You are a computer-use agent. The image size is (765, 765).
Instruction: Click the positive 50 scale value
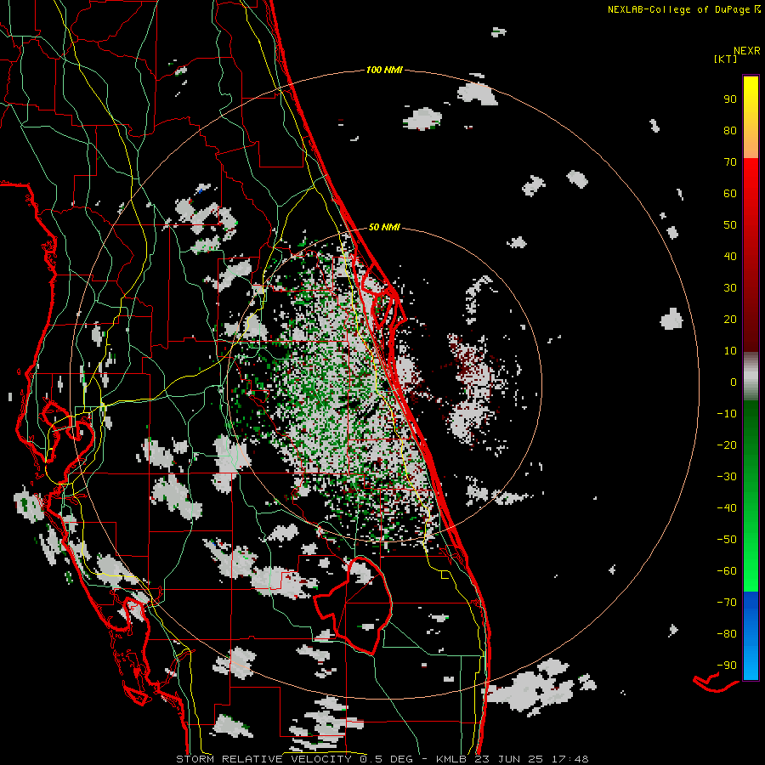[x=730, y=225]
